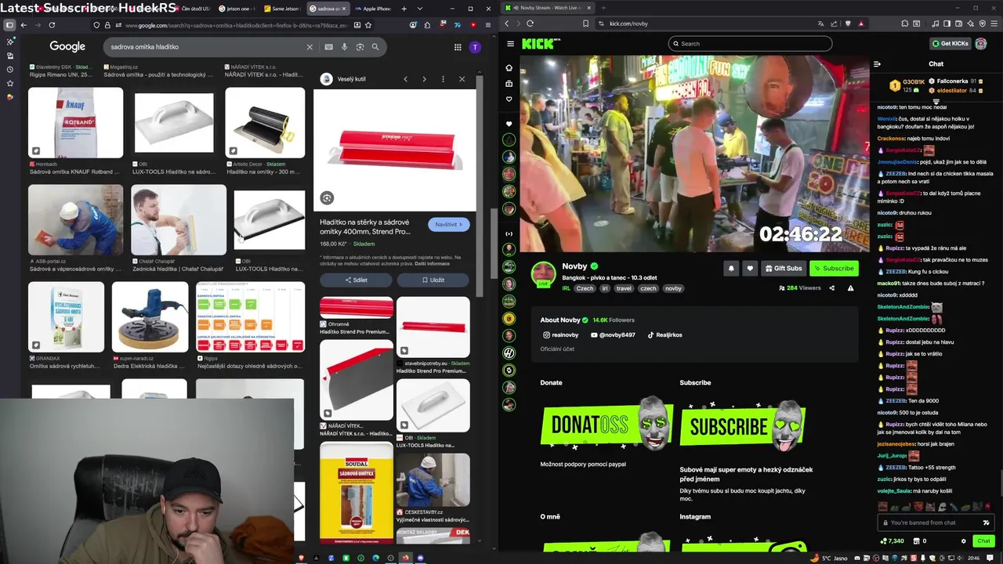Viewport: 1003px width, 564px height.
Task: Click green 'Subscribe' button
Action: [834, 268]
